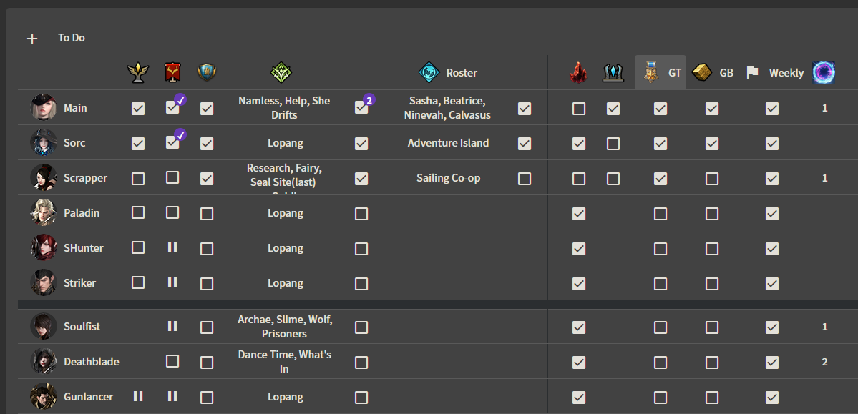
Task: Check Scrapper's Sailing Co-op checkbox
Action: 525,179
